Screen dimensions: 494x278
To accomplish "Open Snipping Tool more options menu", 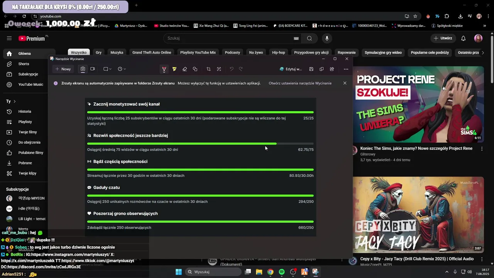I will coord(346,69).
